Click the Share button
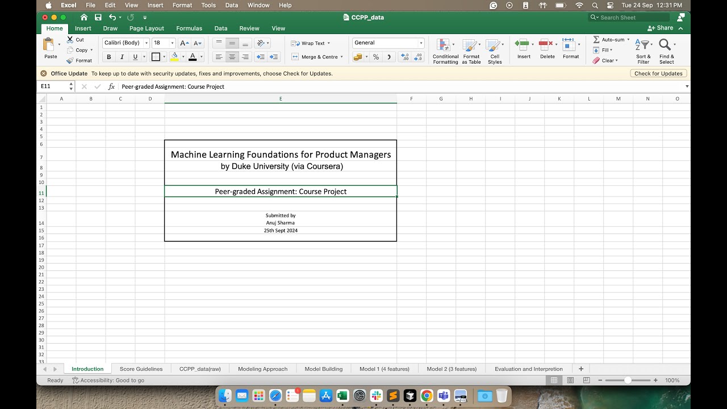Viewport: 727px width, 409px height. [x=661, y=28]
